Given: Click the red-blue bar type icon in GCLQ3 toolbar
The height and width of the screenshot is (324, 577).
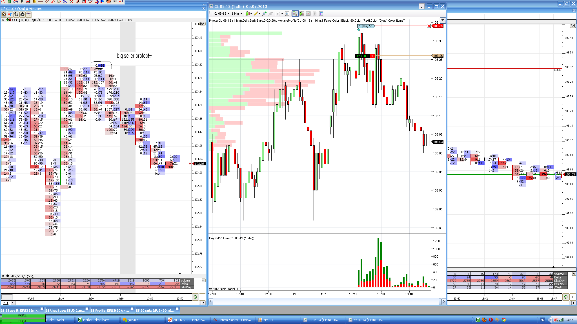Looking at the screenshot, I should point(10,14).
